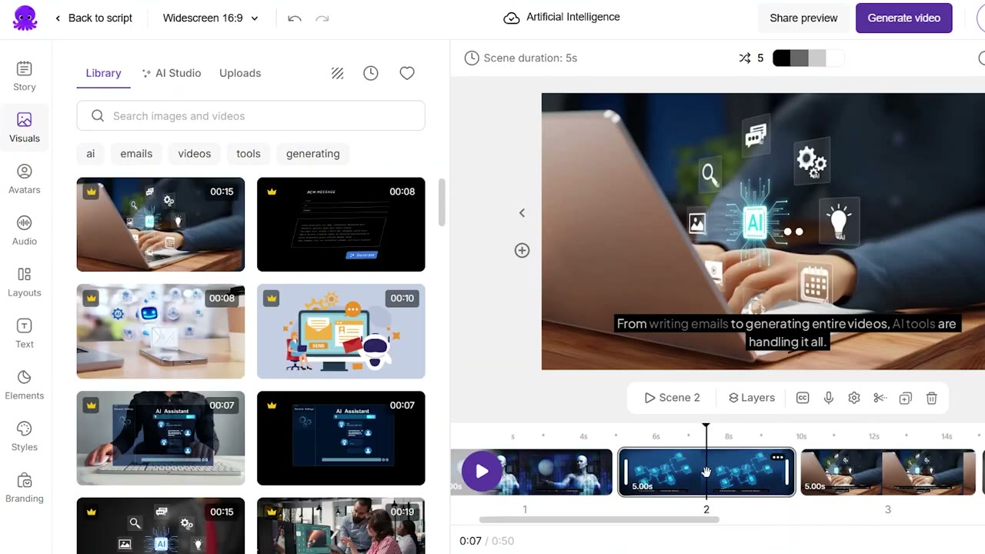This screenshot has width=985, height=554.
Task: Click the microphone voiceover icon
Action: coord(829,398)
